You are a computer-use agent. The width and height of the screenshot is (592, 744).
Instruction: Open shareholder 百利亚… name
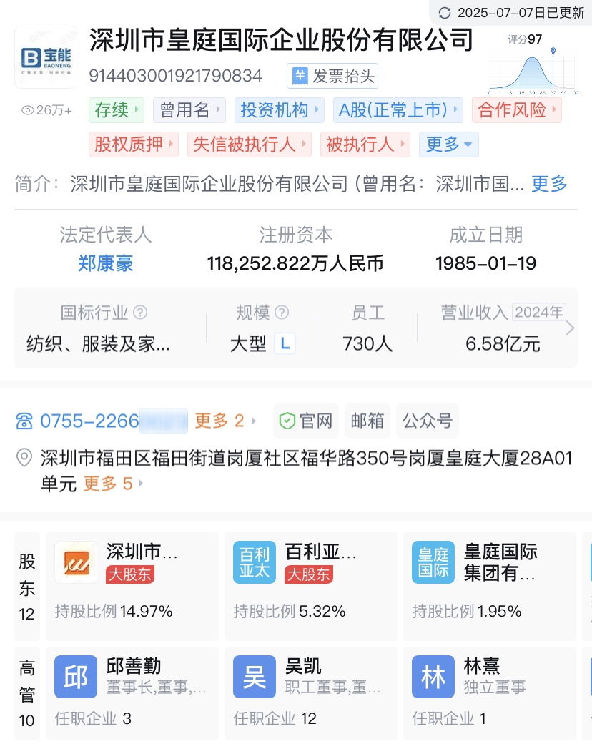(x=320, y=552)
